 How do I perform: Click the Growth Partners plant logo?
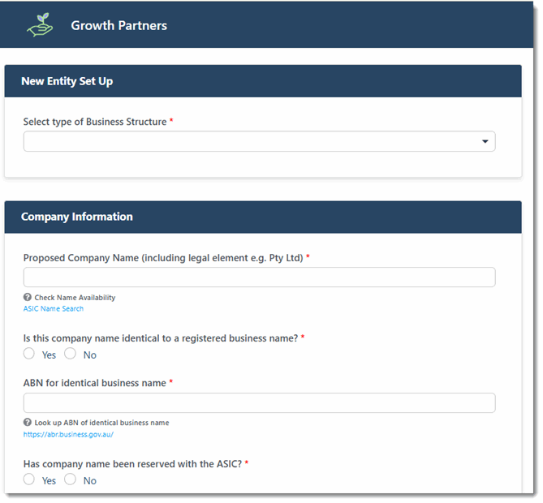click(40, 25)
